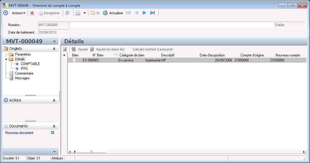
Task: Click the printer icon
Action: 78,13
